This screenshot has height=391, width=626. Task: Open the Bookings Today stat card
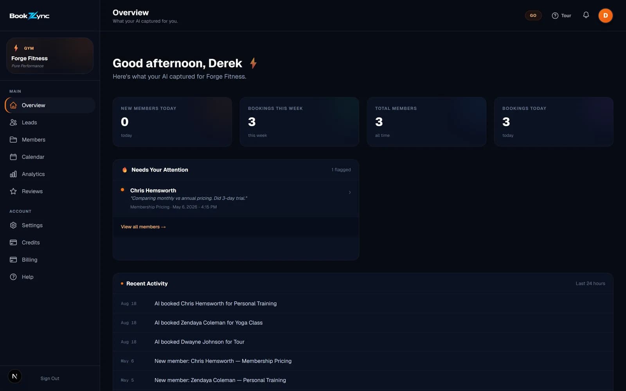tap(553, 122)
